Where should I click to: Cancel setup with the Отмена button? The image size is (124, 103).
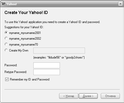pos(110,96)
